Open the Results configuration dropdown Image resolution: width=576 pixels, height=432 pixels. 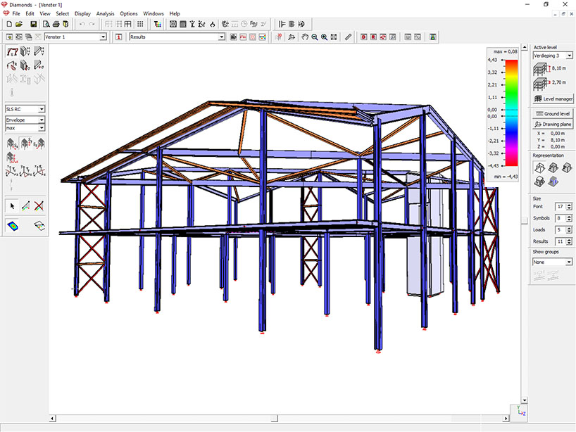[x=222, y=37]
